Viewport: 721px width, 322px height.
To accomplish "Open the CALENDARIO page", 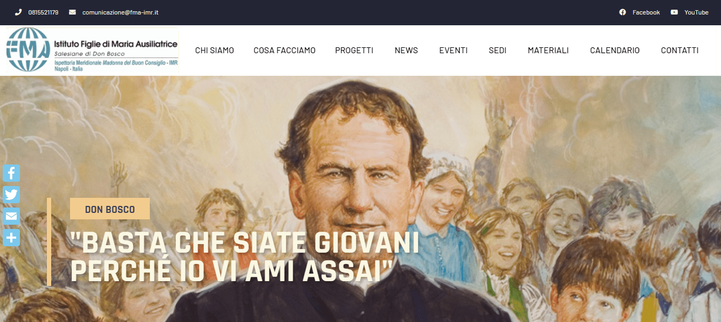I will [615, 51].
